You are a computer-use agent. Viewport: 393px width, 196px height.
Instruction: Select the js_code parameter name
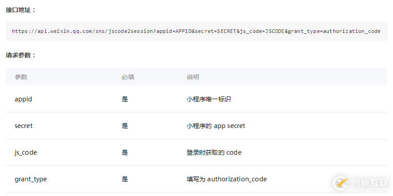(x=26, y=152)
